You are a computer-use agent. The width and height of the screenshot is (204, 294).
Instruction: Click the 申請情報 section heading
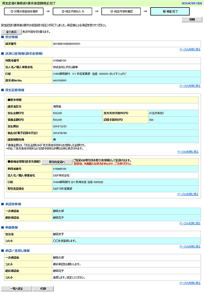[x=12, y=227]
